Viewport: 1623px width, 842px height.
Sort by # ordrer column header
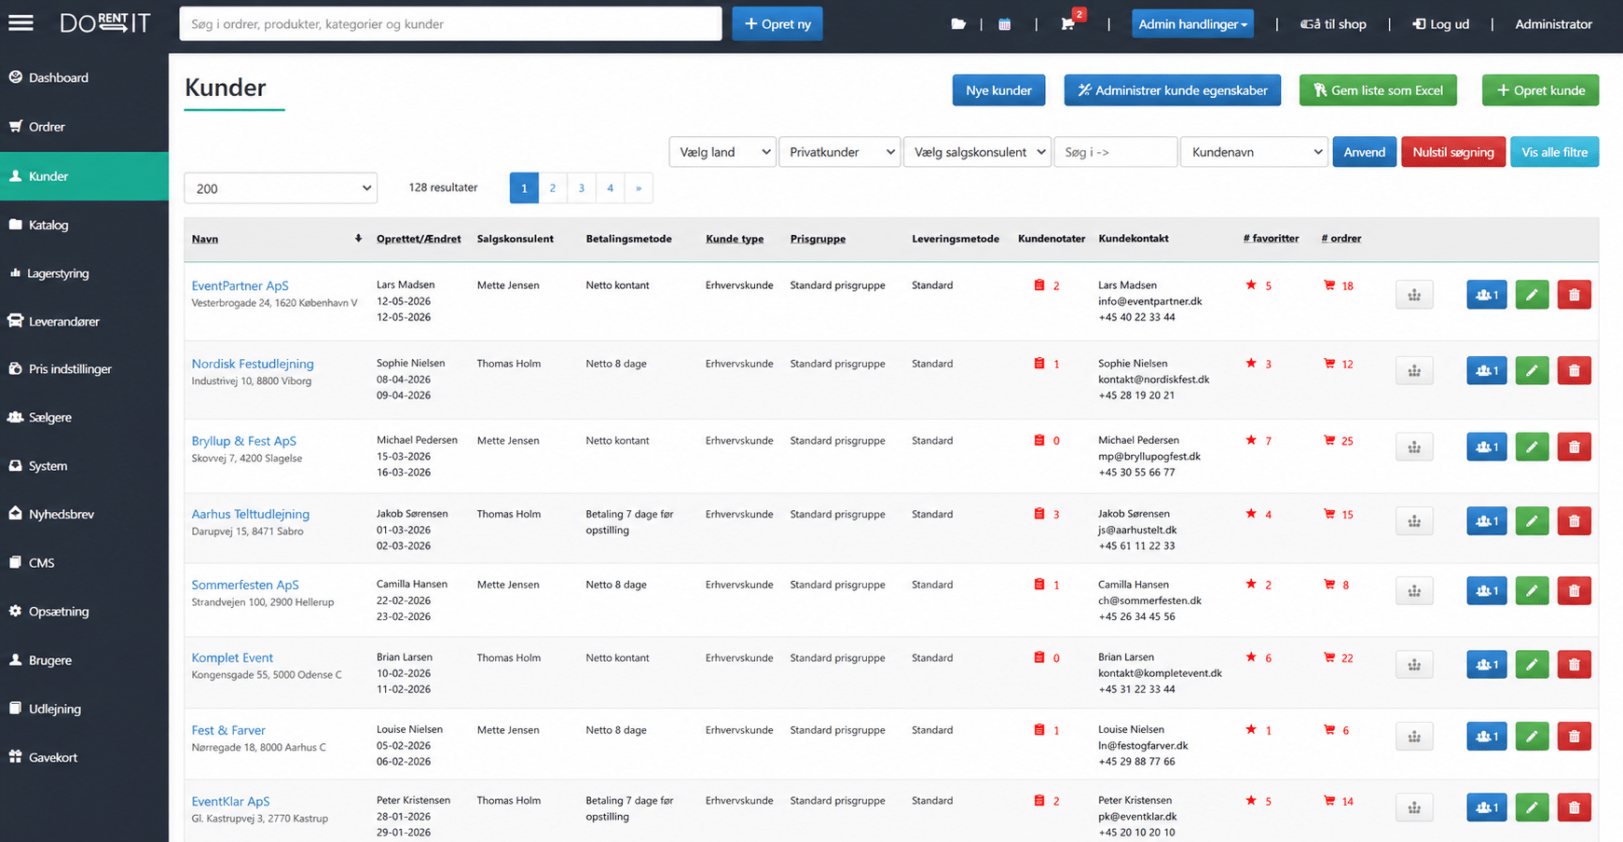point(1341,239)
